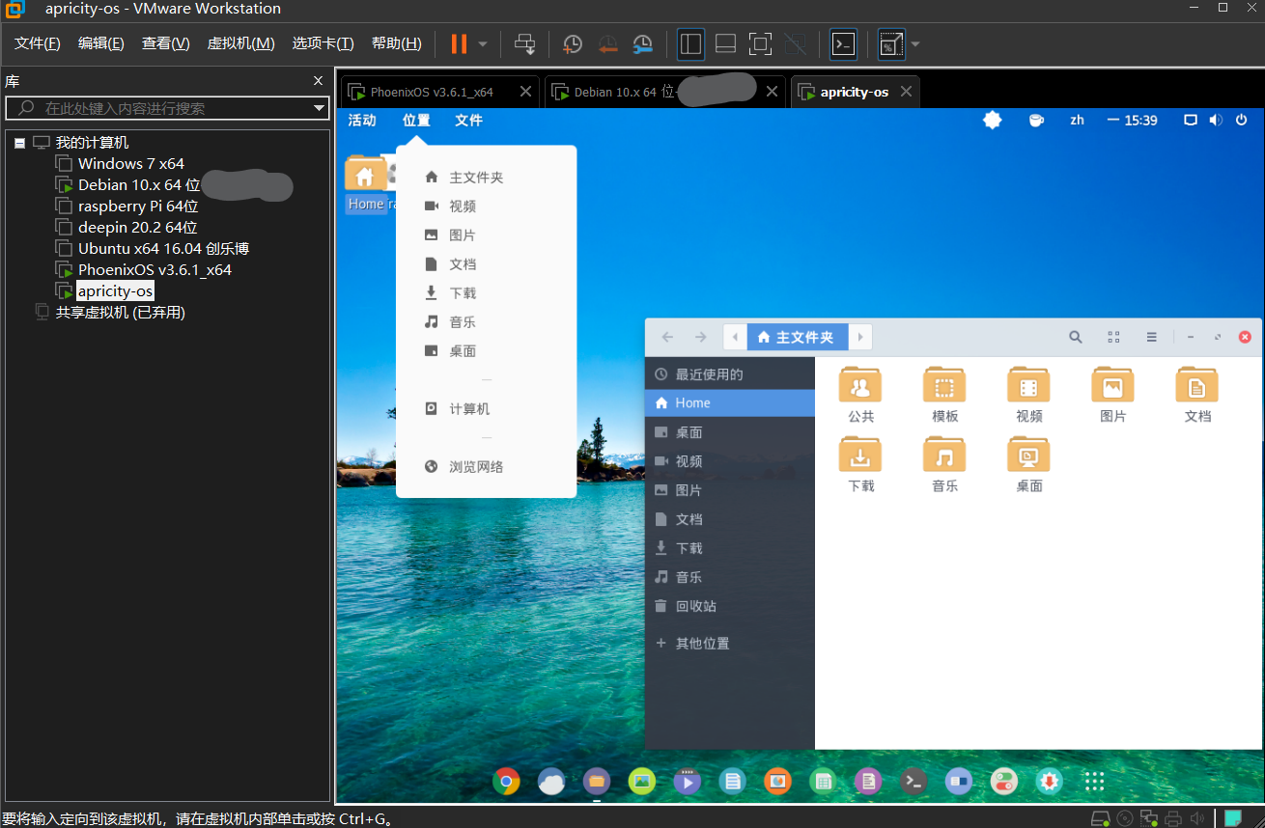Show the applications grid in the dock
The image size is (1265, 828).
(x=1093, y=781)
